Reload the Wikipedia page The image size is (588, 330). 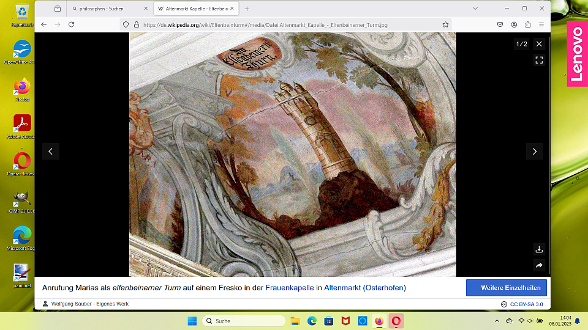point(71,24)
